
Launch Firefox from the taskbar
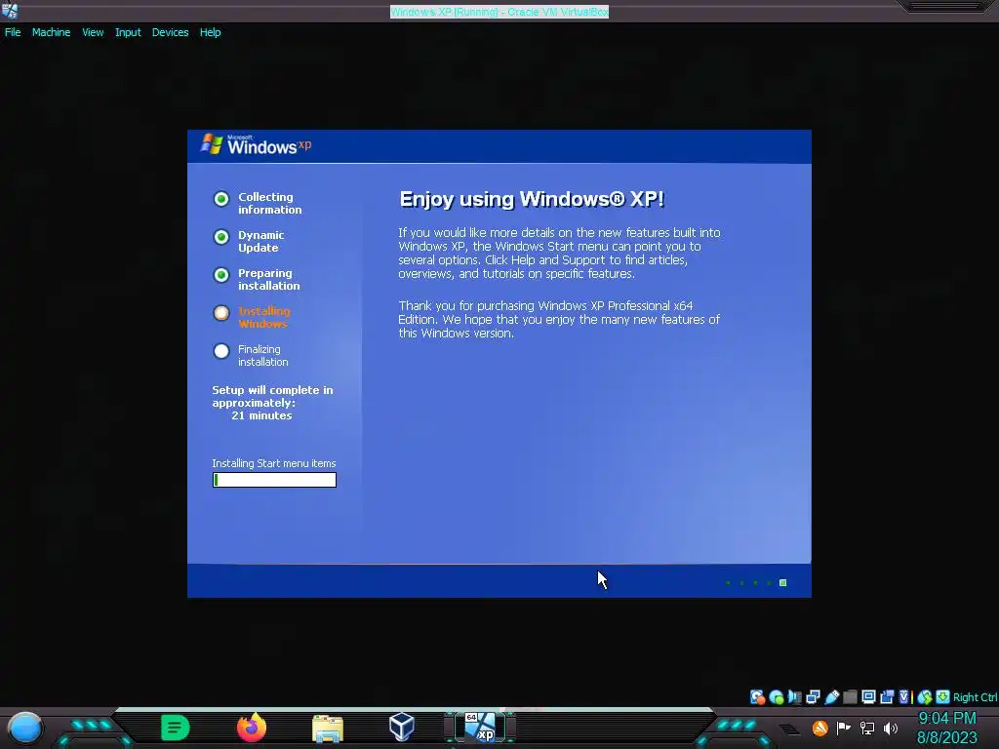(x=252, y=728)
